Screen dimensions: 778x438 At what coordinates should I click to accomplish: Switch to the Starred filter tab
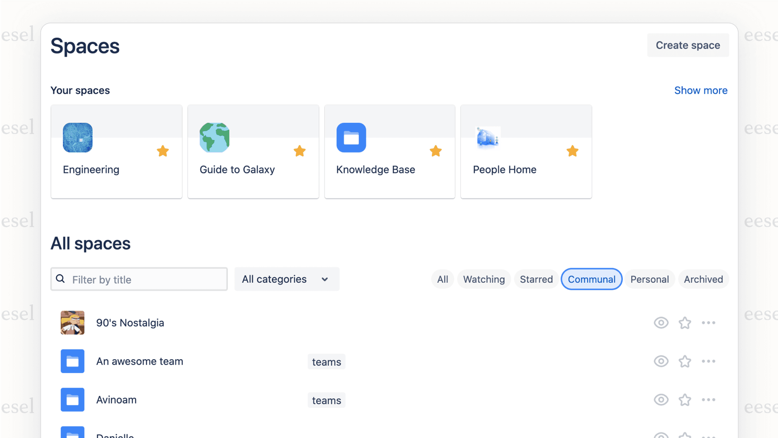pos(536,279)
